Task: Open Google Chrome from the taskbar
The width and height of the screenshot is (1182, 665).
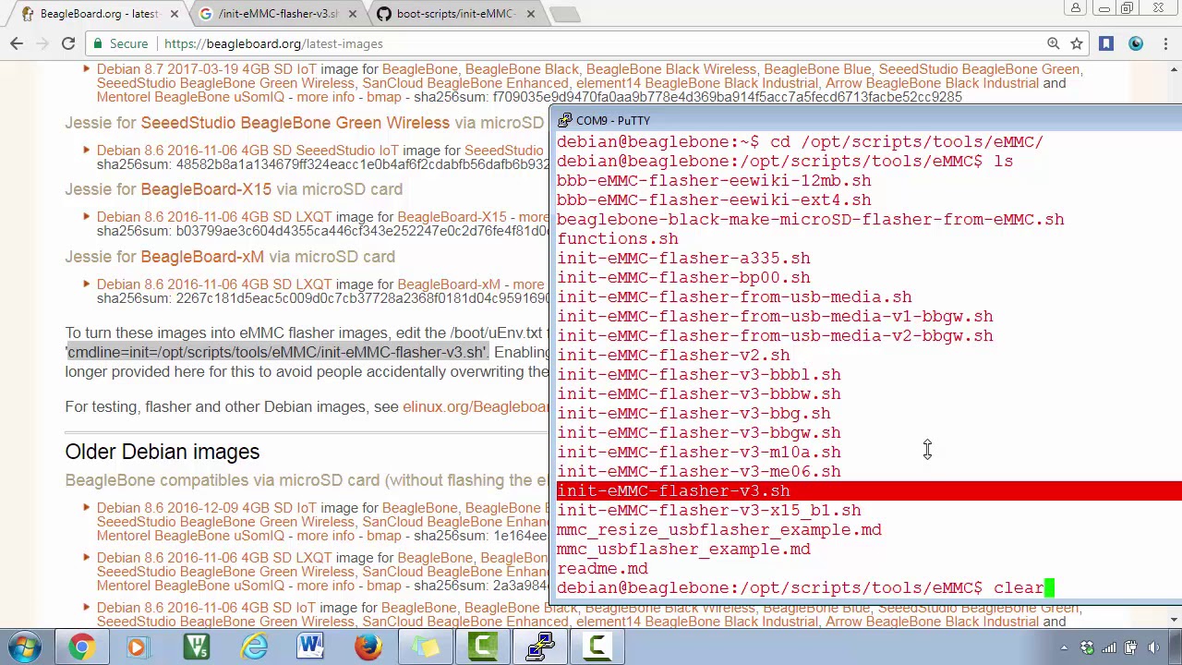Action: [x=82, y=647]
